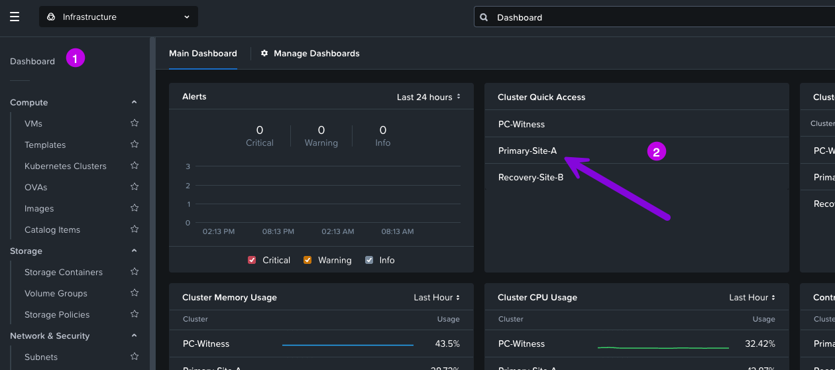The width and height of the screenshot is (835, 370).
Task: Change the Alerts Last 24 hours range
Action: (429, 97)
